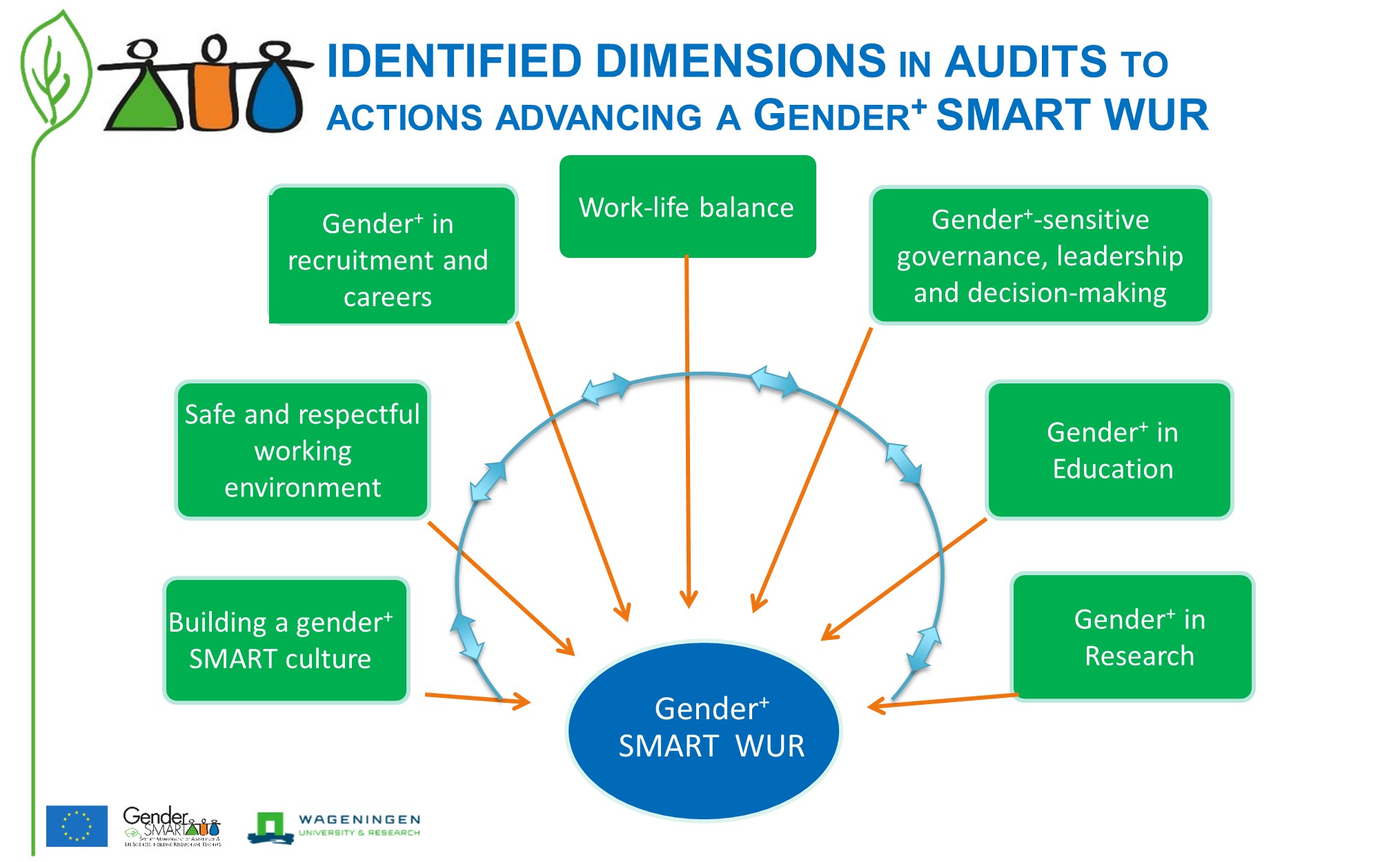Click Gender+-sensitive governance, leadership box

1040,255
